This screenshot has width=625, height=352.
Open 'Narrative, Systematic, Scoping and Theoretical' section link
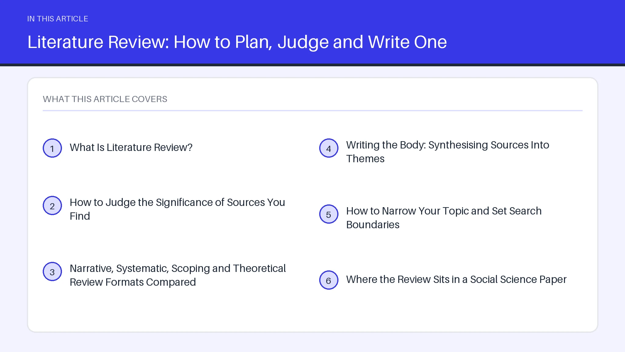pyautogui.click(x=178, y=275)
